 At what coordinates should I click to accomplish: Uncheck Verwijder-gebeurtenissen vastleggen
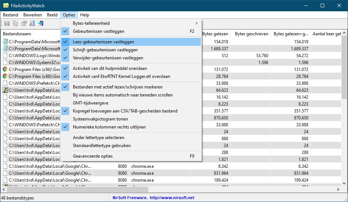[x=131, y=58]
